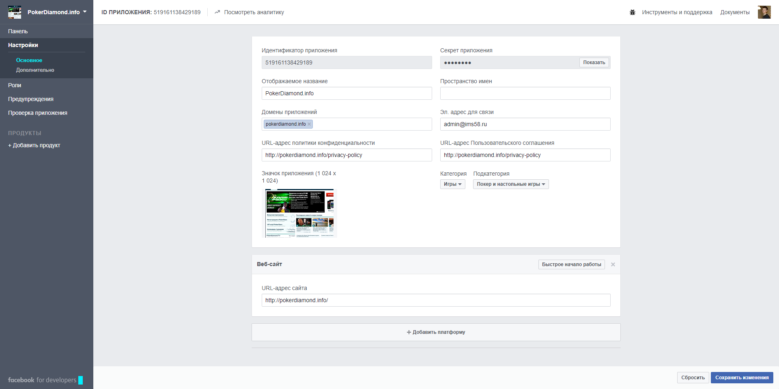Click the bug icon next to tools and support
The width and height of the screenshot is (779, 389).
point(632,12)
